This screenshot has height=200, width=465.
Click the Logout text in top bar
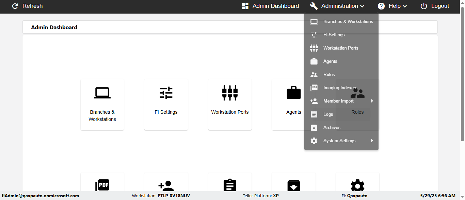440,6
